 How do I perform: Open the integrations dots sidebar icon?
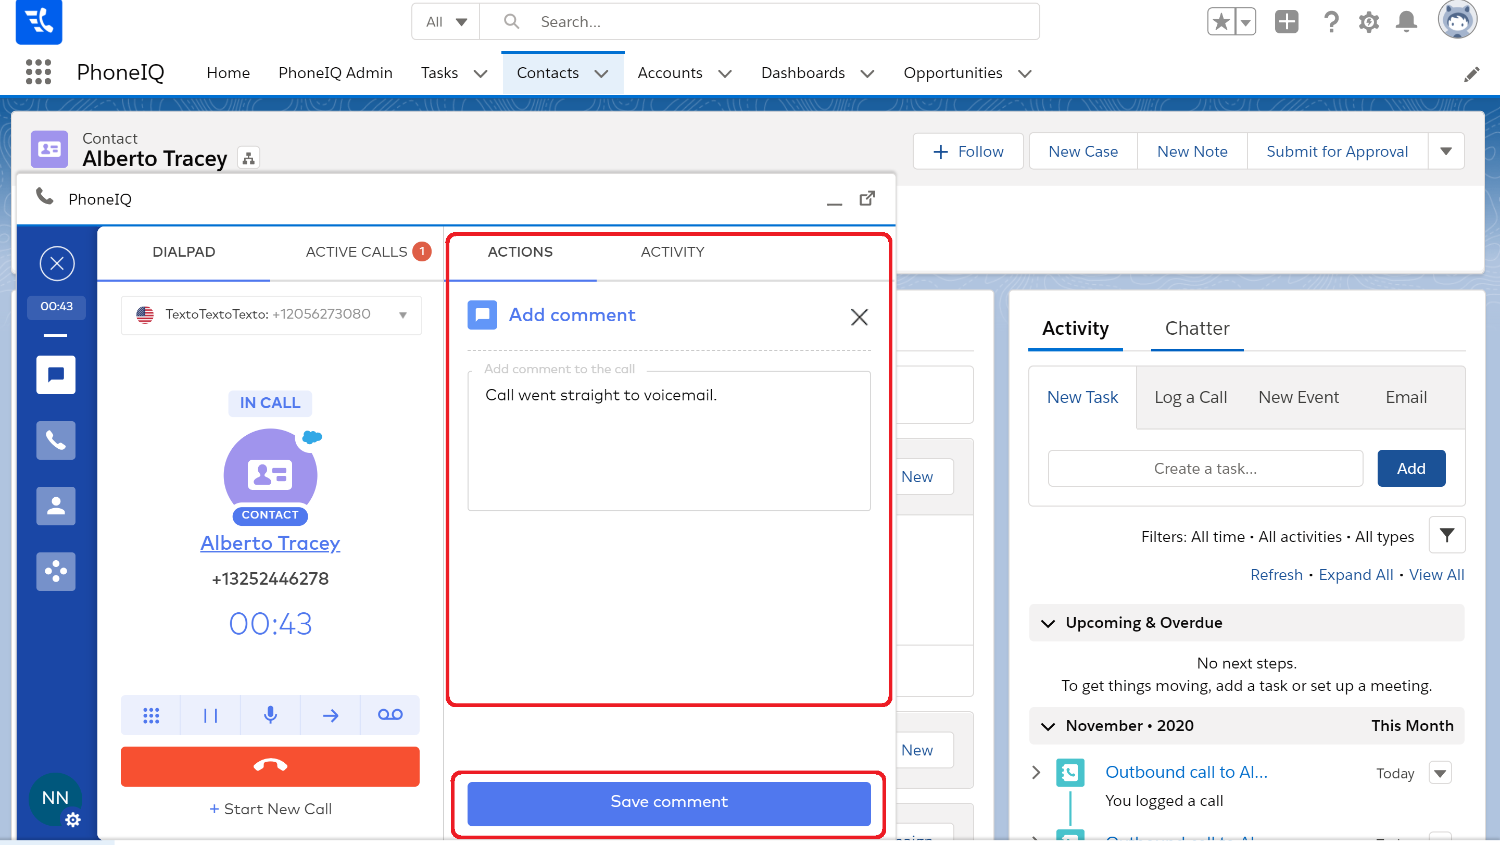(56, 572)
